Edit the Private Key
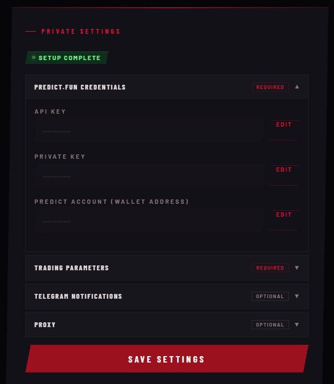 pyautogui.click(x=284, y=170)
